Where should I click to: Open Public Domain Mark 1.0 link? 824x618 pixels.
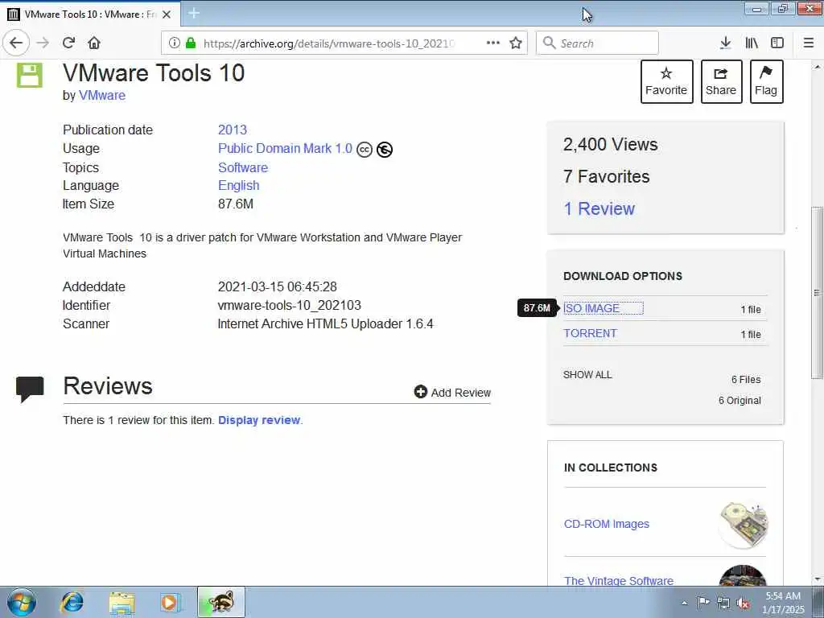(285, 149)
